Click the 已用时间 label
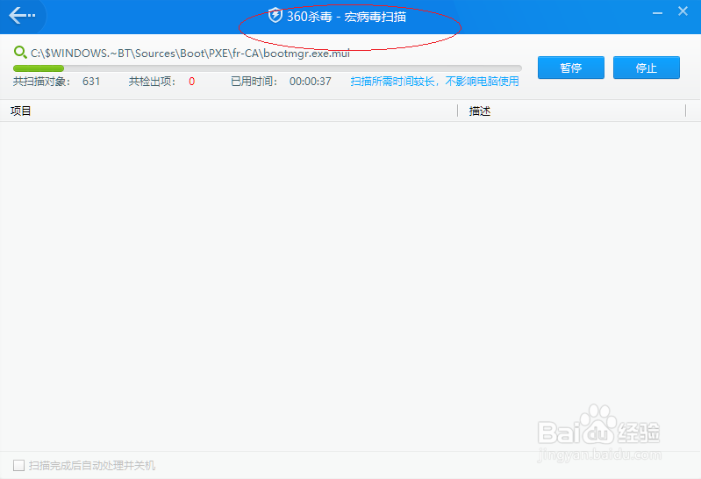Image resolution: width=701 pixels, height=479 pixels. (x=254, y=82)
